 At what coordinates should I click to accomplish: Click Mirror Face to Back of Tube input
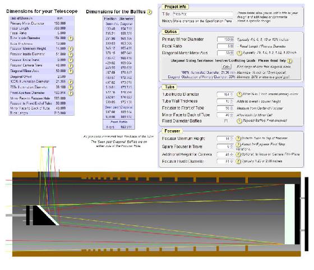[x=225, y=115]
